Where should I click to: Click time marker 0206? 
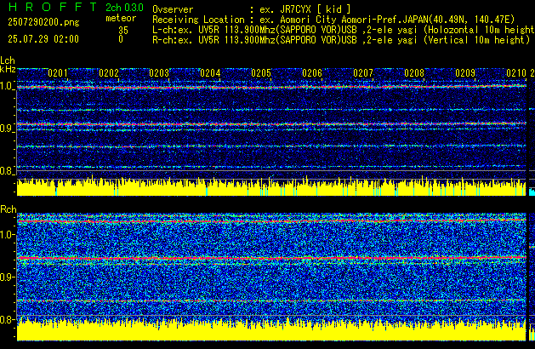pyautogui.click(x=312, y=73)
